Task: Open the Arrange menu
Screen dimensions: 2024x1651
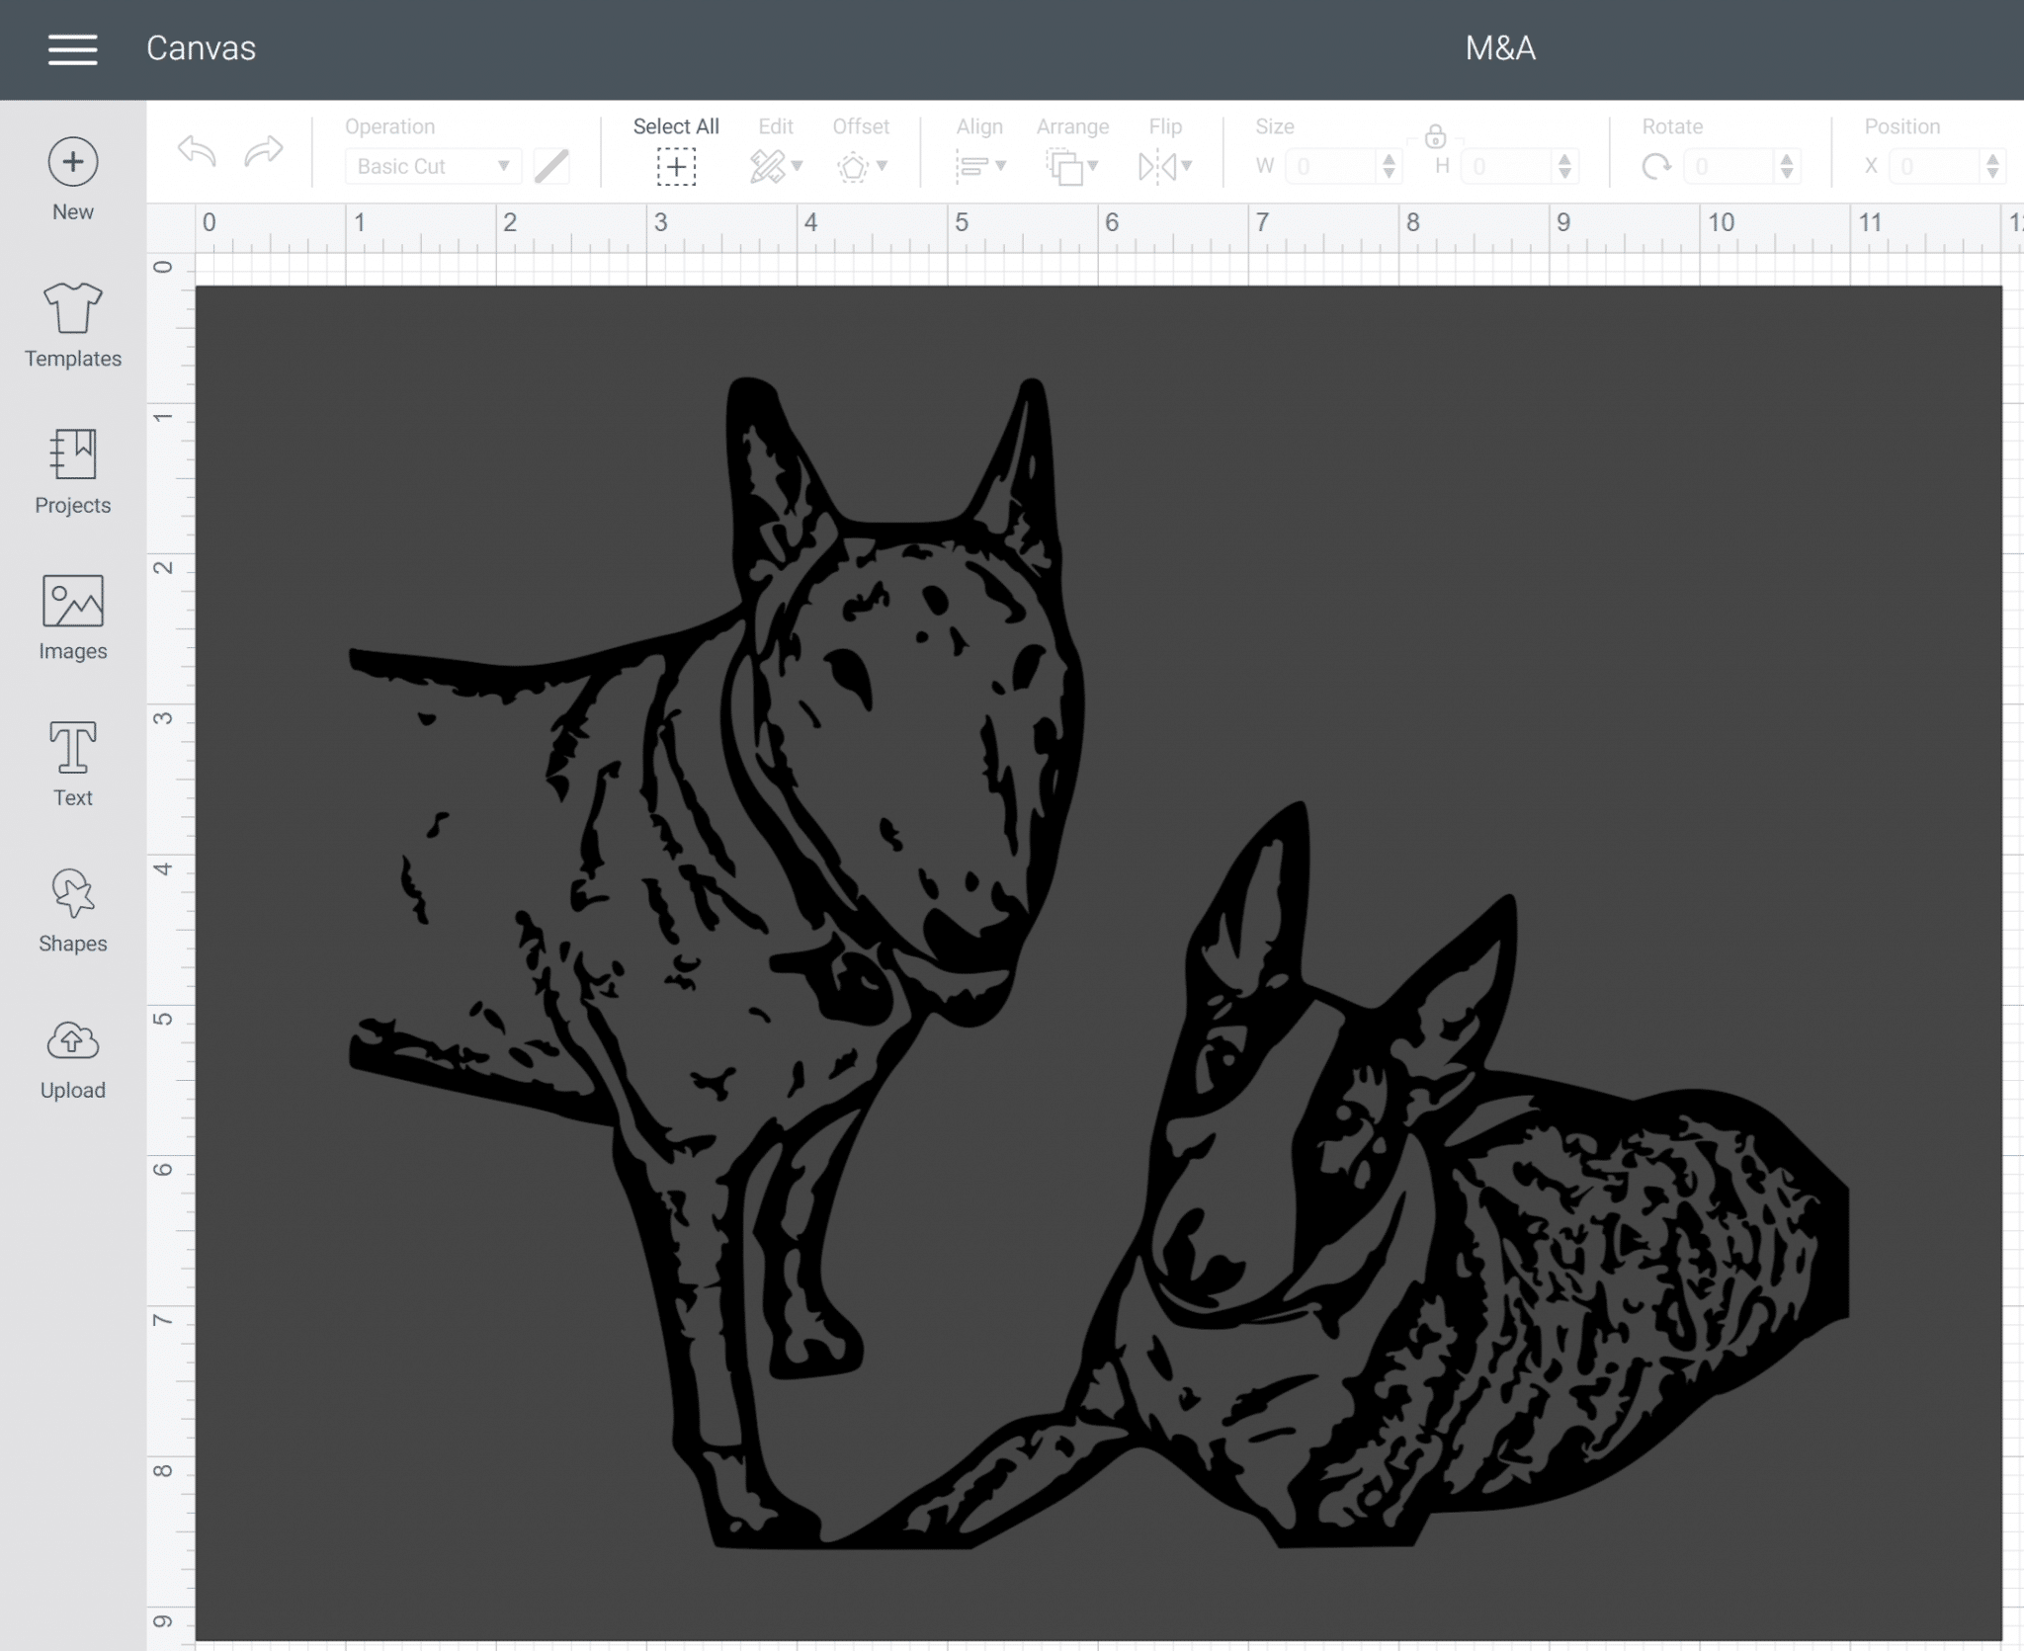Action: click(1072, 166)
